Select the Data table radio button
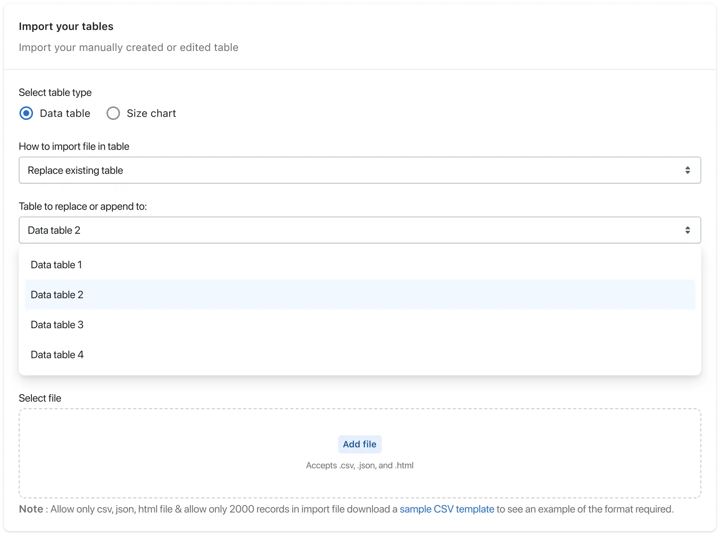720x535 pixels. [26, 113]
